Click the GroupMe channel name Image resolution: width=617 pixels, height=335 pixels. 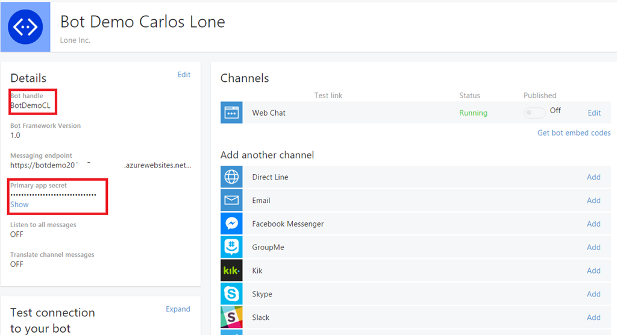coord(268,247)
